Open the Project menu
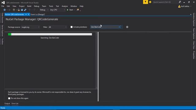The image size is (196, 110). point(22,6)
